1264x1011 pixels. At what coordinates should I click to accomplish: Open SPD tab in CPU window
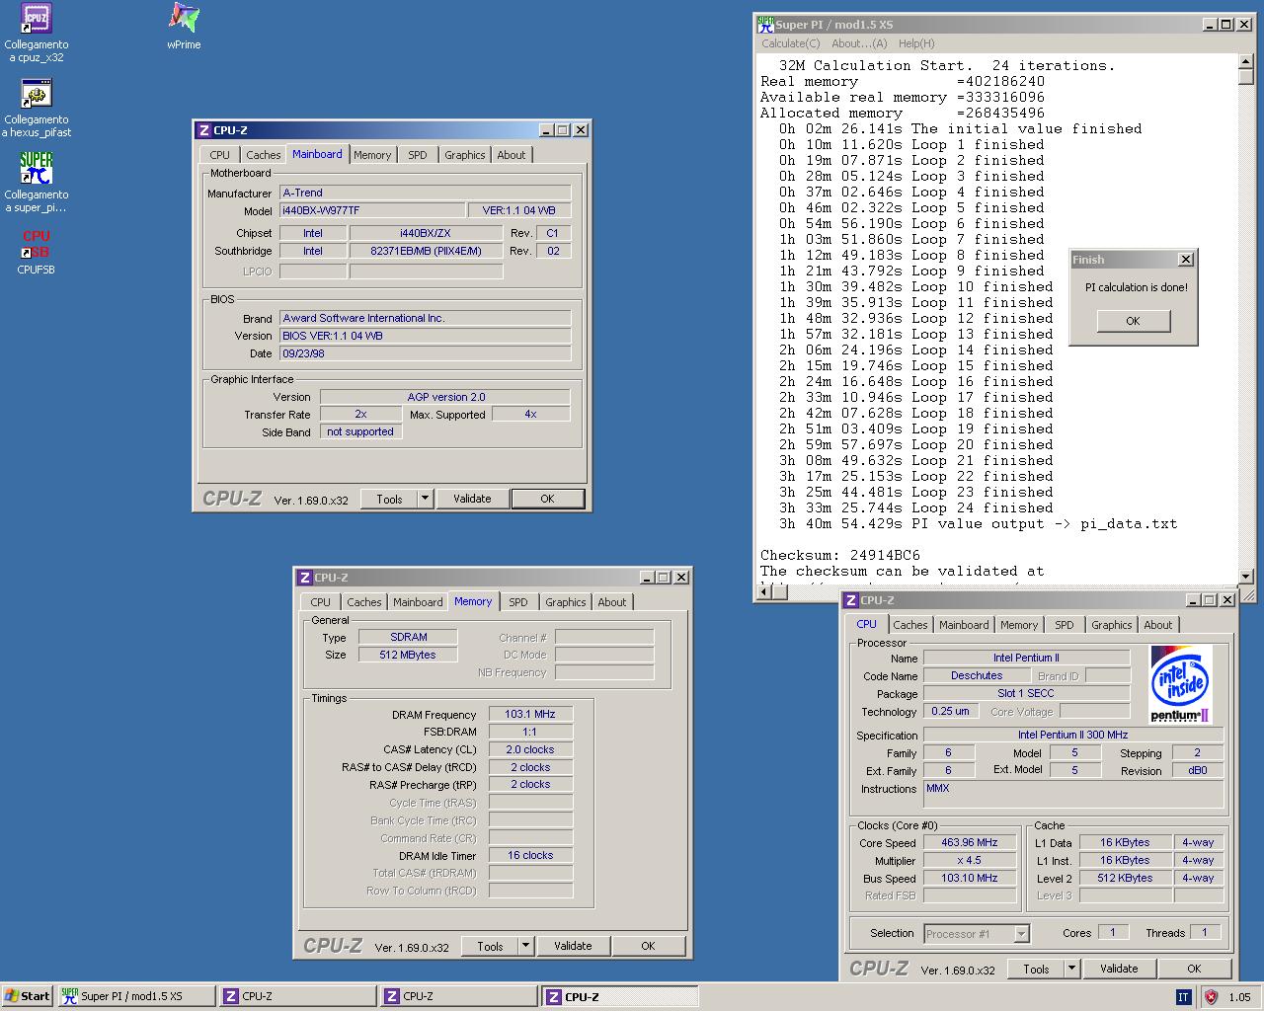1065,625
